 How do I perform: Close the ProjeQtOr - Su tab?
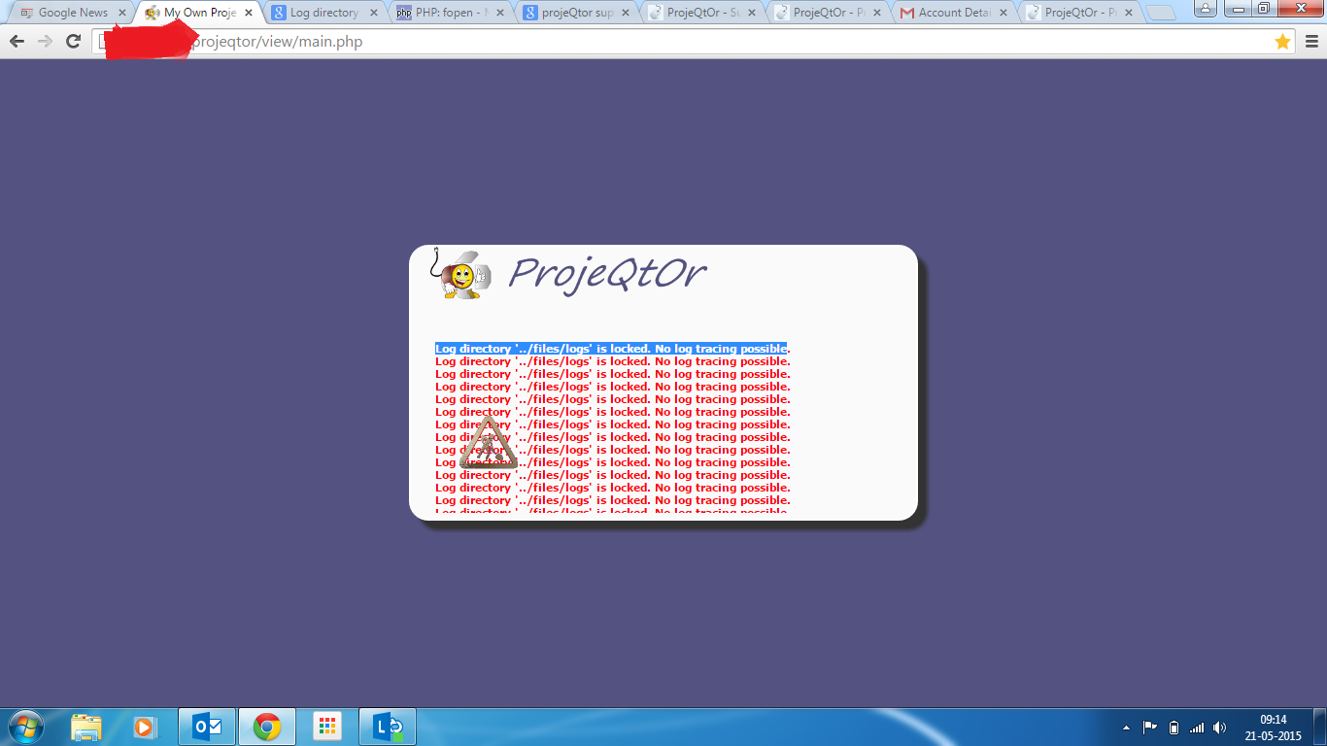tap(751, 13)
